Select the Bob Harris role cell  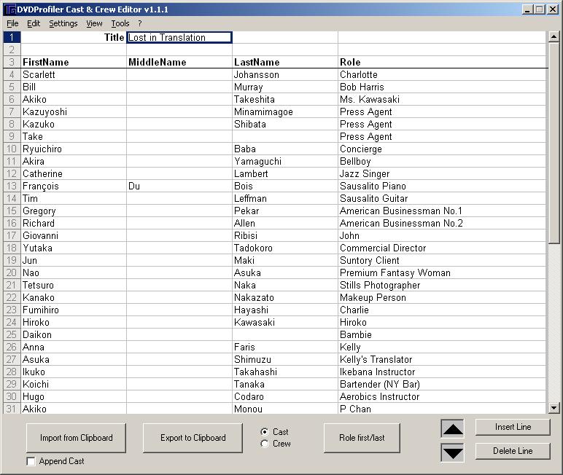coord(442,87)
